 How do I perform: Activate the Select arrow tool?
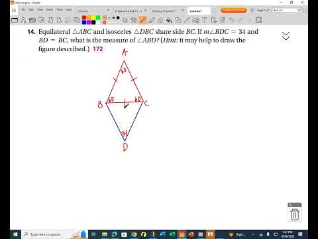(125, 21)
